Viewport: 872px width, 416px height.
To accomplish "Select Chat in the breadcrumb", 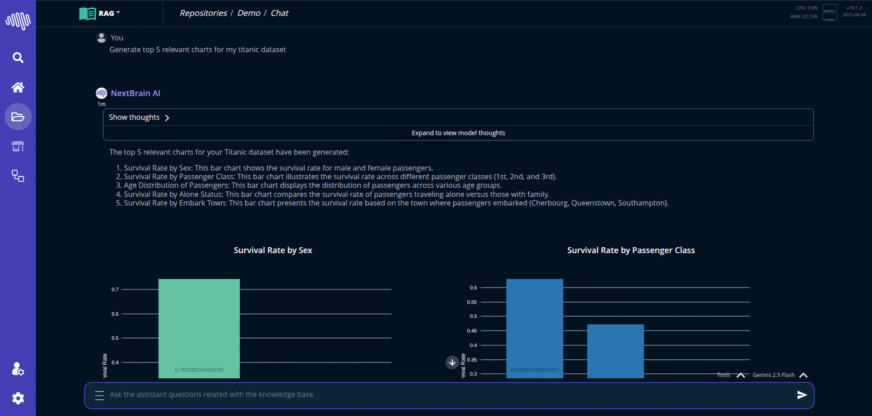I will point(279,13).
